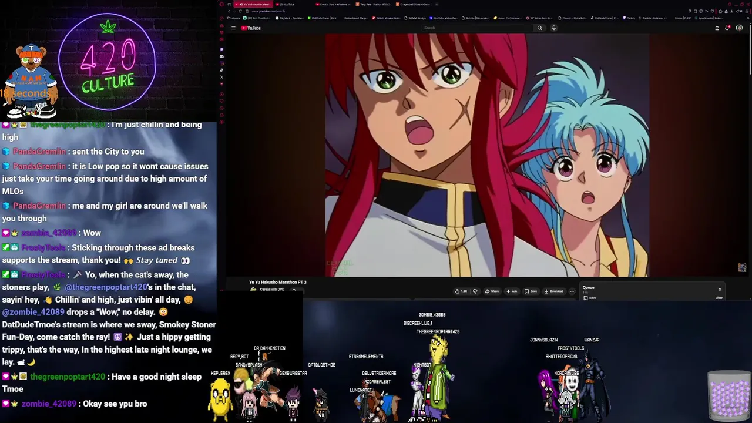The image size is (752, 423).
Task: Switch to the Dragonball Sizes tab
Action: (x=414, y=4)
